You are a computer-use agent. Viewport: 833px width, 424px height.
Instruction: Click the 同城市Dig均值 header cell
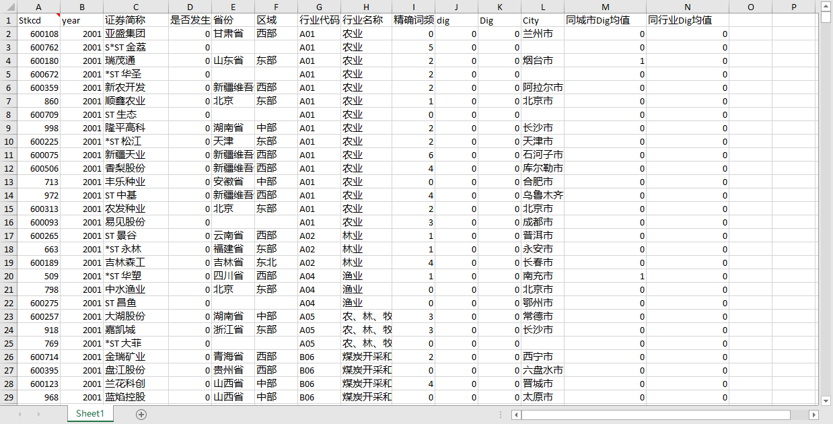coord(605,20)
